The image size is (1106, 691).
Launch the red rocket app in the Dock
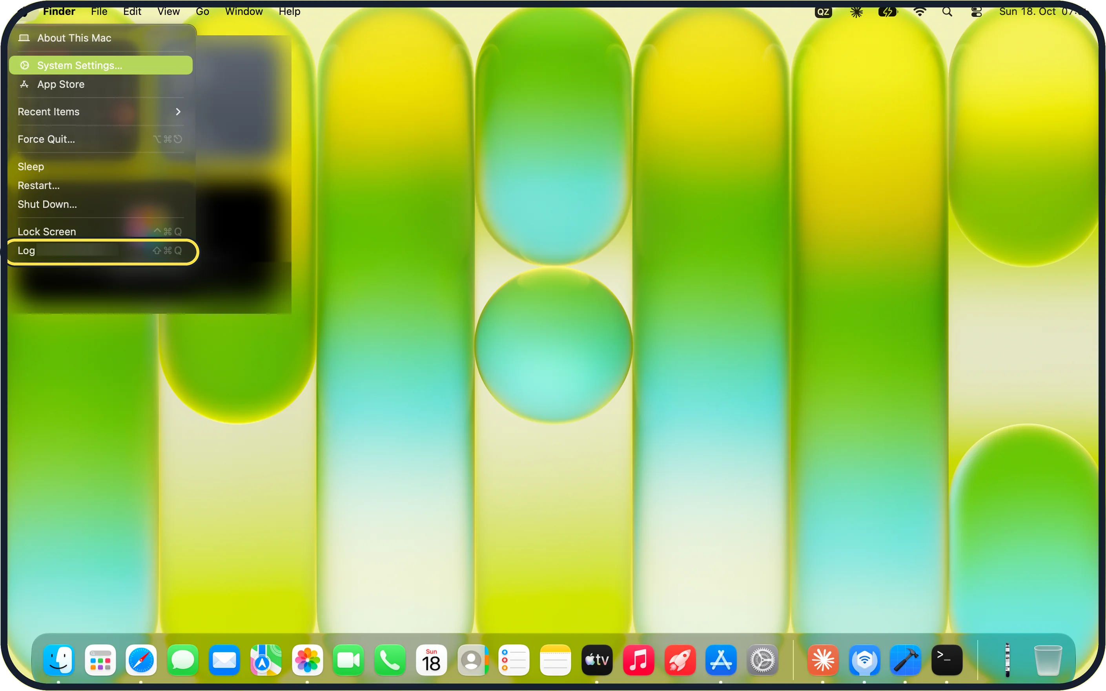pyautogui.click(x=680, y=660)
